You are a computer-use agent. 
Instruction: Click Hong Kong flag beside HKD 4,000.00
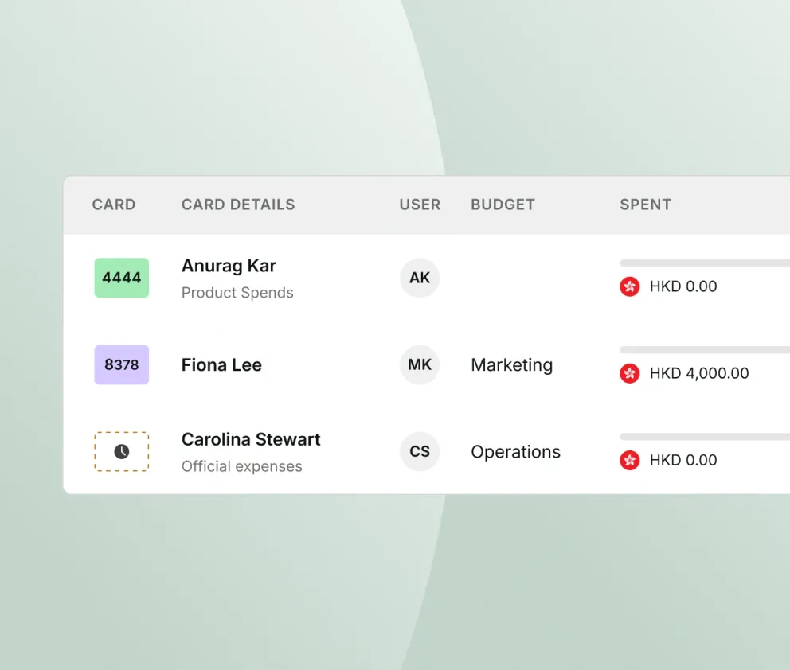630,373
